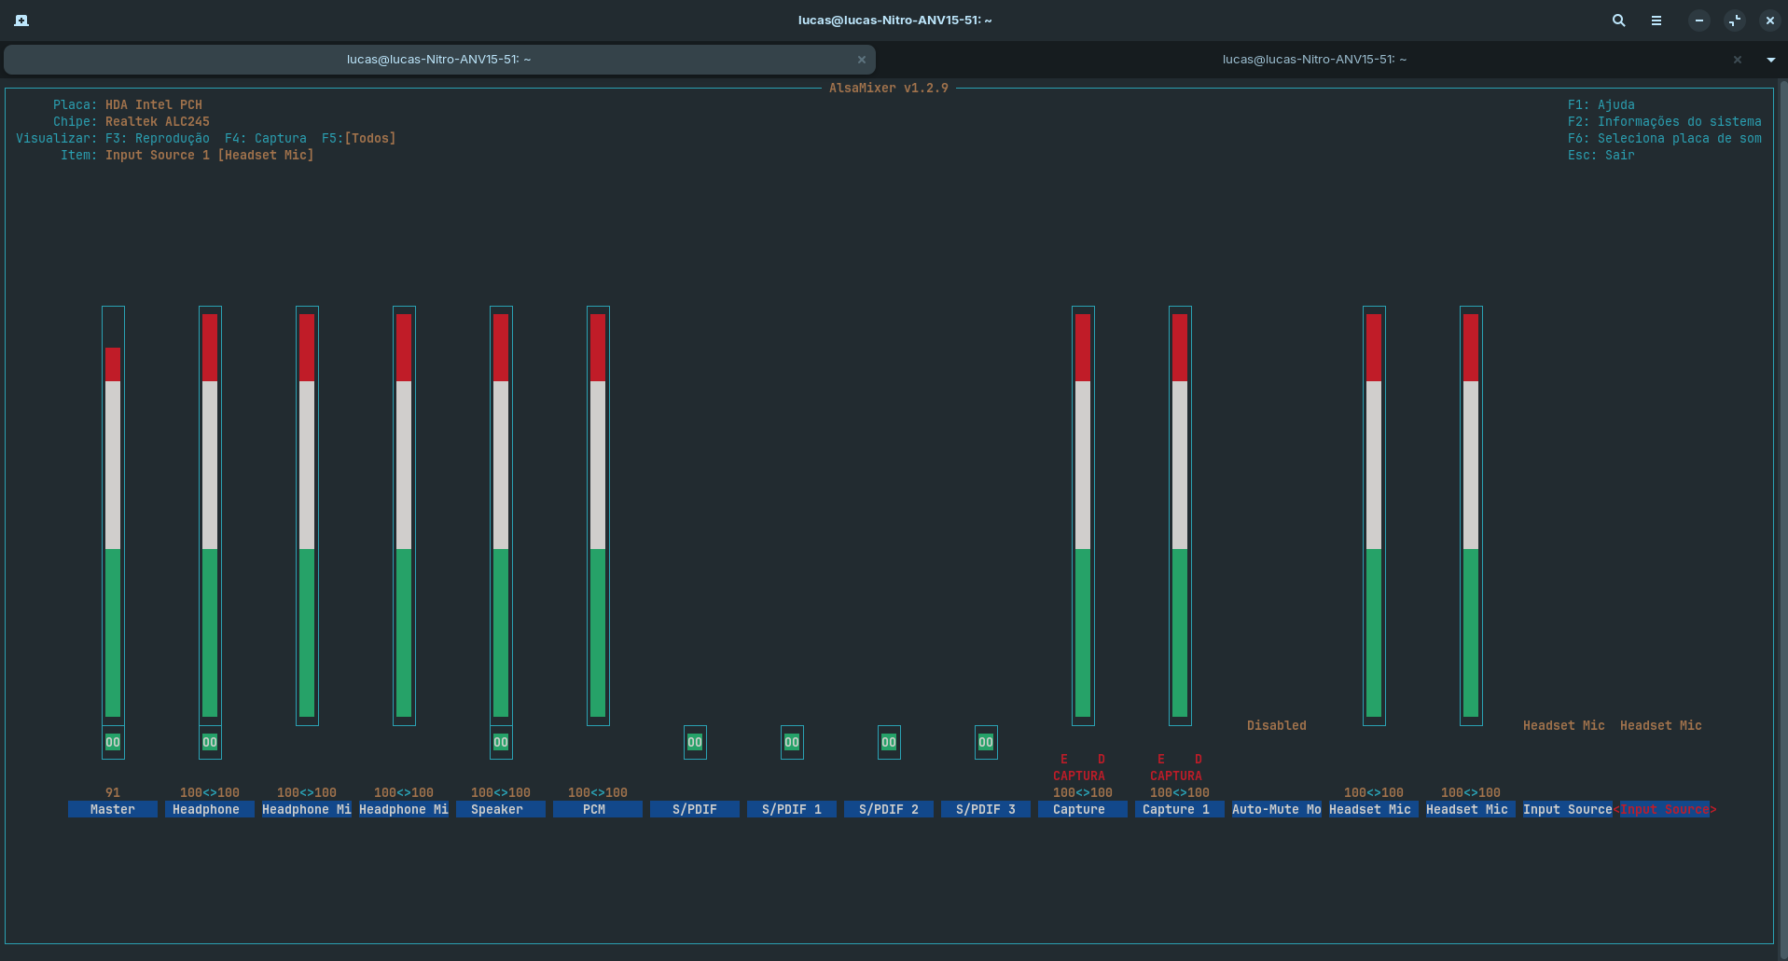
Task: Expand the tab list dropdown arrow
Action: pos(1770,60)
